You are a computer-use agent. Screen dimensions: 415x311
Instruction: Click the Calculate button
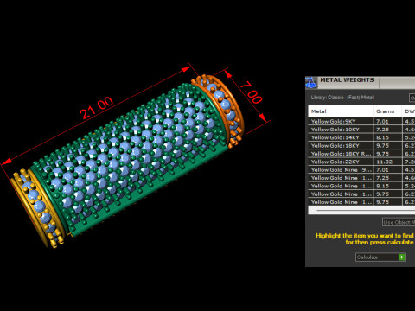click(380, 257)
